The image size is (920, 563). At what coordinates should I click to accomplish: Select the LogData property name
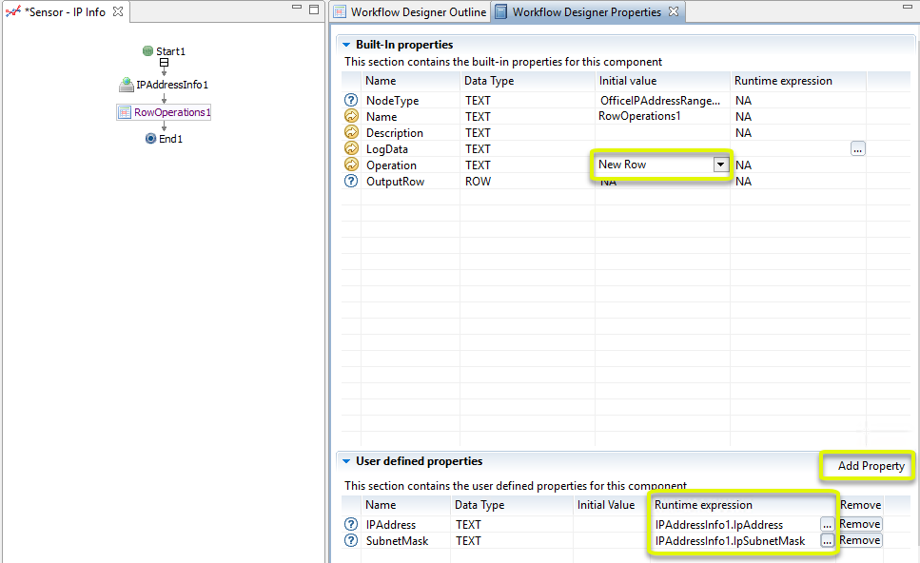pos(386,149)
